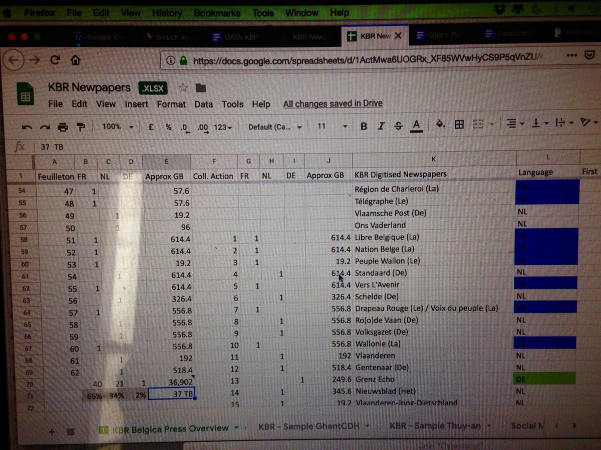
Task: Toggle strikethrough formatting
Action: tap(398, 126)
